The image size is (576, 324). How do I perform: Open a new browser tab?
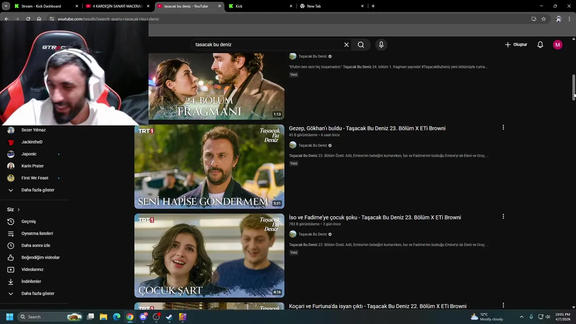373,6
